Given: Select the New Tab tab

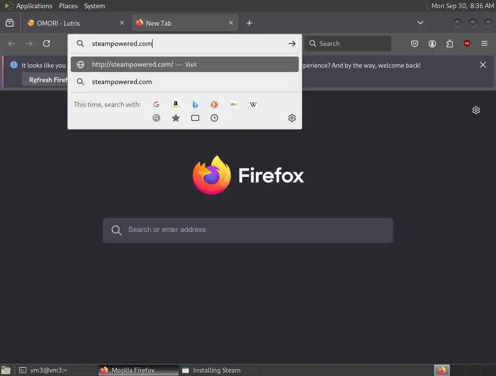Looking at the screenshot, I should pos(185,23).
